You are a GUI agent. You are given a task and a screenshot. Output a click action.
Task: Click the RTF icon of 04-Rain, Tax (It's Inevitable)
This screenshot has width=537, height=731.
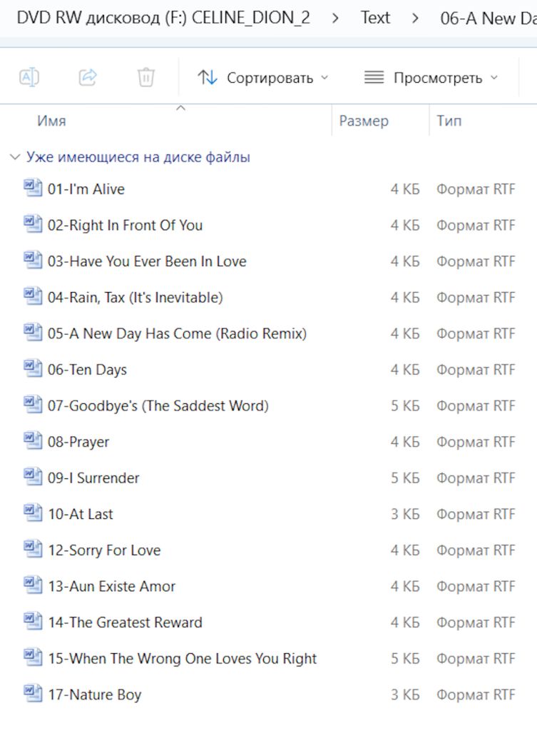[x=33, y=296]
